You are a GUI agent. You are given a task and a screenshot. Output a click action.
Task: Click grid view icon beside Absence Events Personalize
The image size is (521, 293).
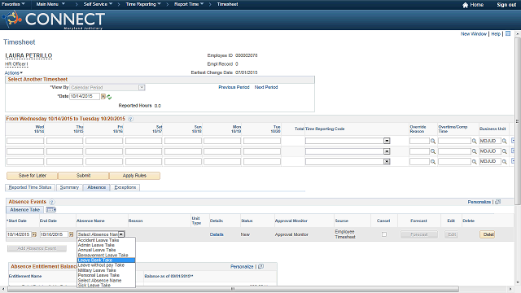[x=497, y=202]
